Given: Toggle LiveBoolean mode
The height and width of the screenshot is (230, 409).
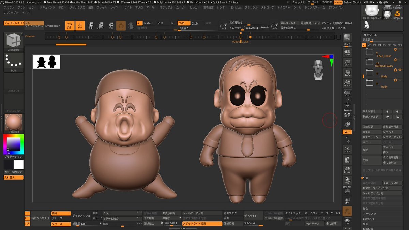Looking at the screenshot, I should 52,26.
